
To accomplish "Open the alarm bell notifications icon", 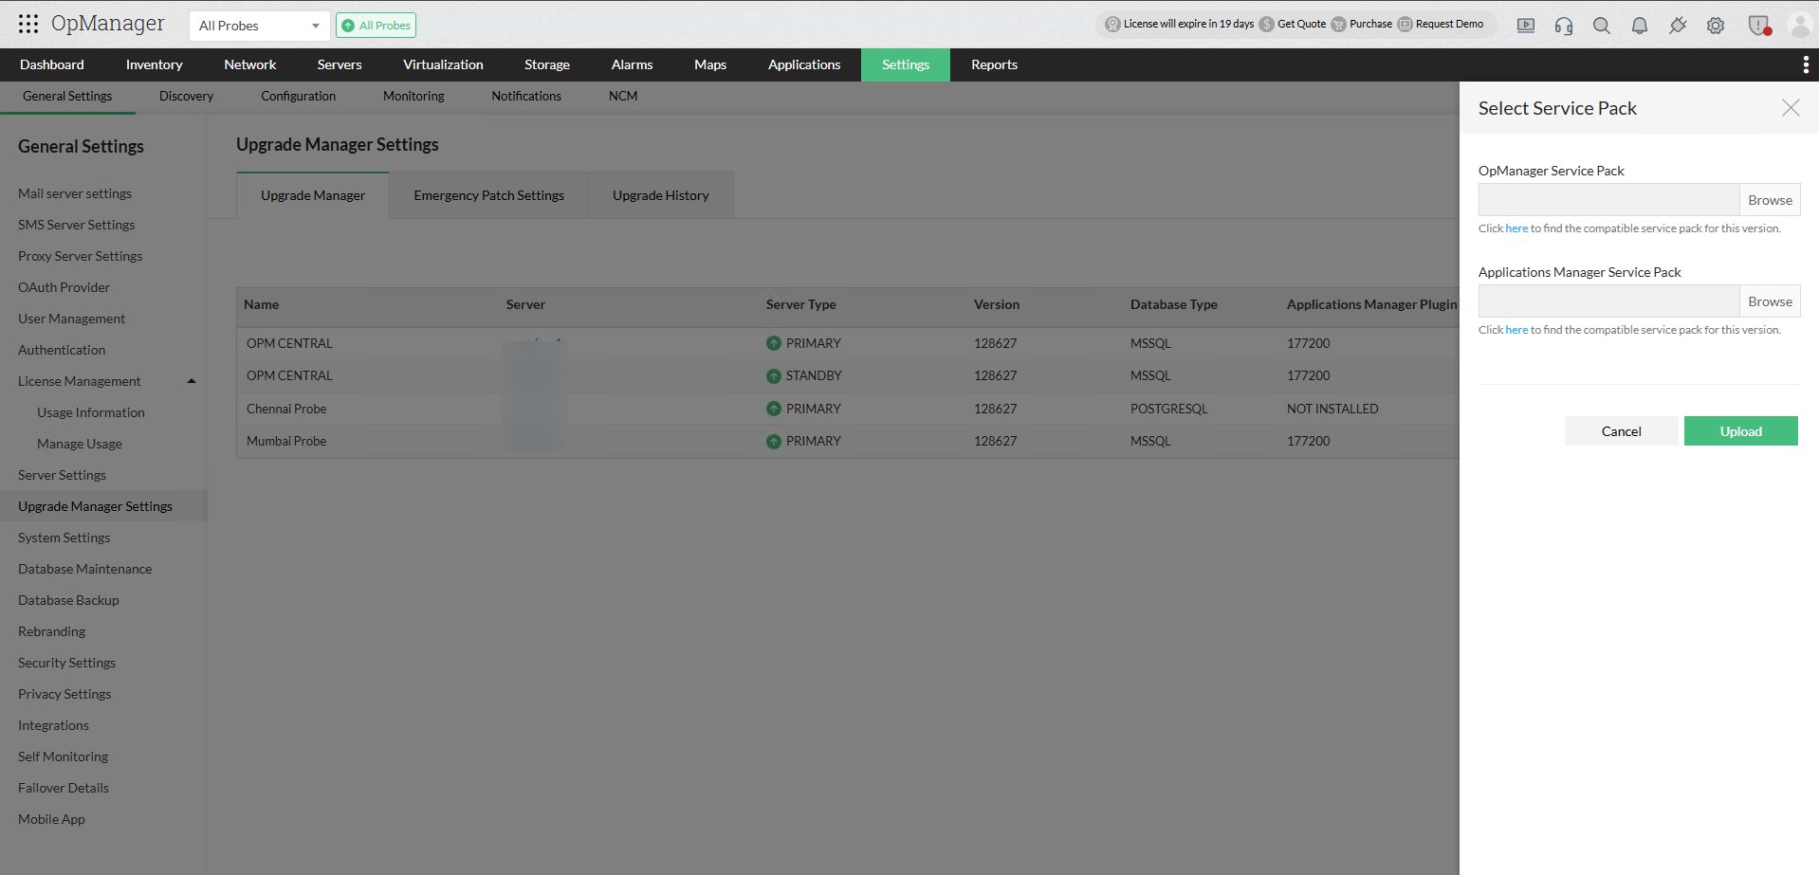I will coord(1640,26).
